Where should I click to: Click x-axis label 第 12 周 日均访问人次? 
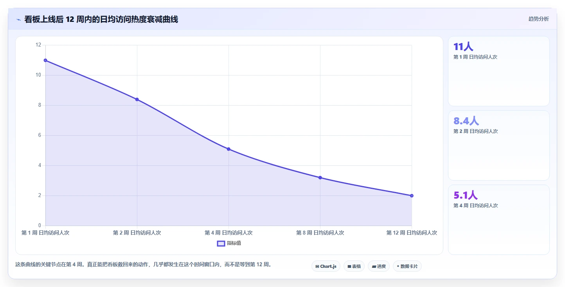(x=412, y=233)
